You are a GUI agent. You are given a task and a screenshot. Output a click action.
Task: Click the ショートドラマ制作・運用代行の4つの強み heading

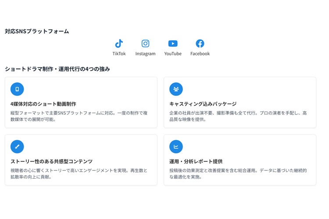[x=57, y=69]
